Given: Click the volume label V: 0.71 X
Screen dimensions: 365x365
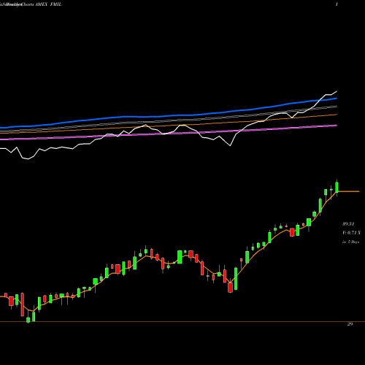Looking at the screenshot, I should tap(351, 233).
